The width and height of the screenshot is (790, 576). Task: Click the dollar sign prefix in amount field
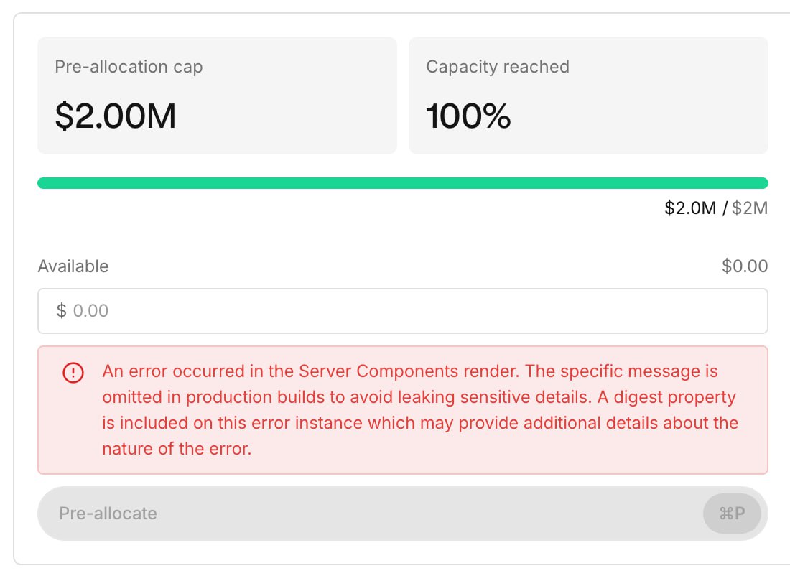[x=62, y=311]
